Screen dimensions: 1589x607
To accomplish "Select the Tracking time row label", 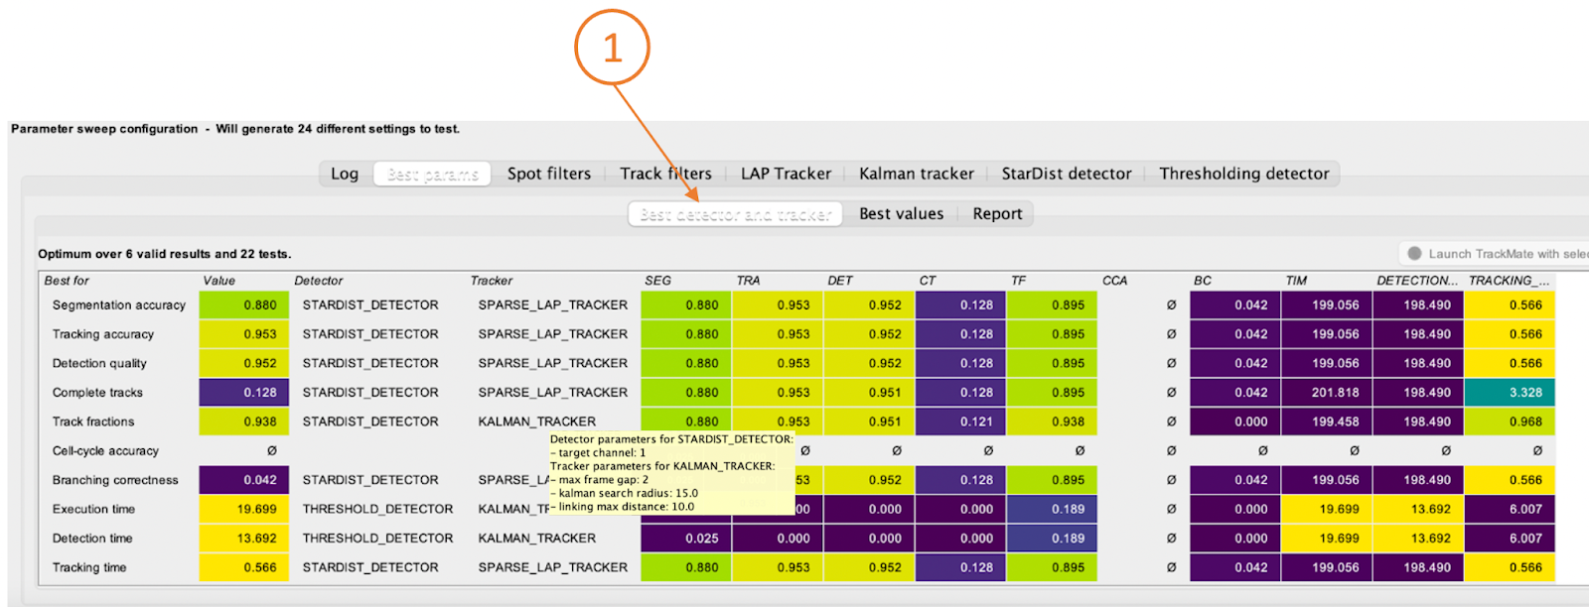I will (89, 567).
